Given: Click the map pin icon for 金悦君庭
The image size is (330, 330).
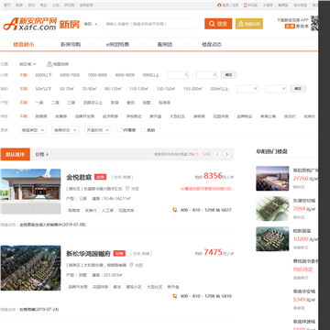Looking at the screenshot, I should pos(127,189).
